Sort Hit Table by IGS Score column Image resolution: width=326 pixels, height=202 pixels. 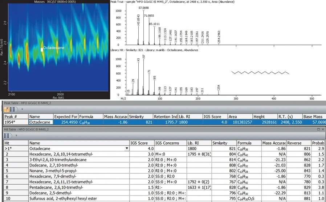tap(142, 143)
